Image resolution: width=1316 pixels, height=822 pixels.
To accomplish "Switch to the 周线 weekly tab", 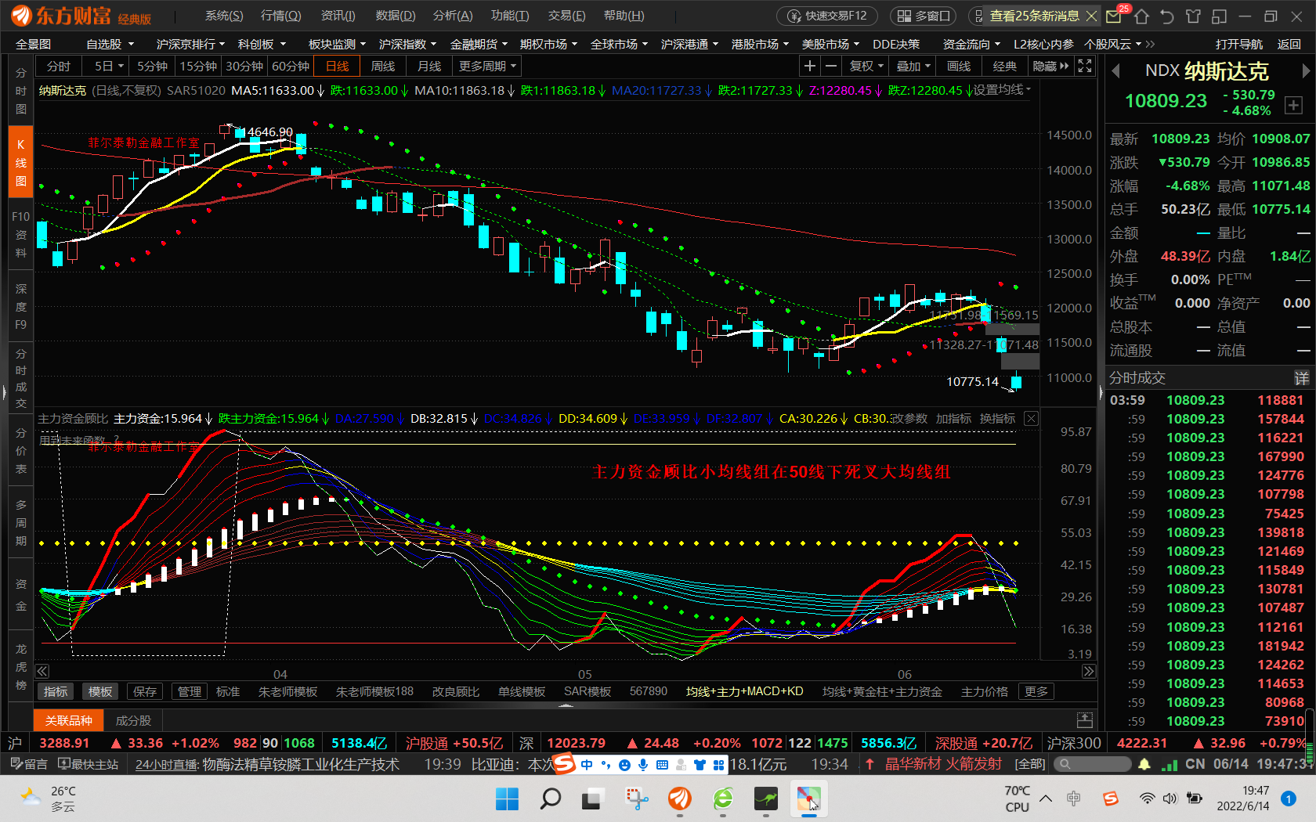I will tap(383, 67).
